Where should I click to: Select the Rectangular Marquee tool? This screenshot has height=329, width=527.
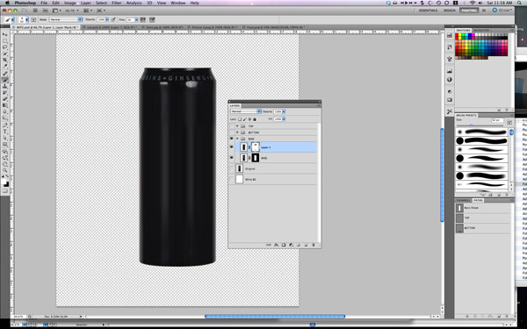coord(5,41)
